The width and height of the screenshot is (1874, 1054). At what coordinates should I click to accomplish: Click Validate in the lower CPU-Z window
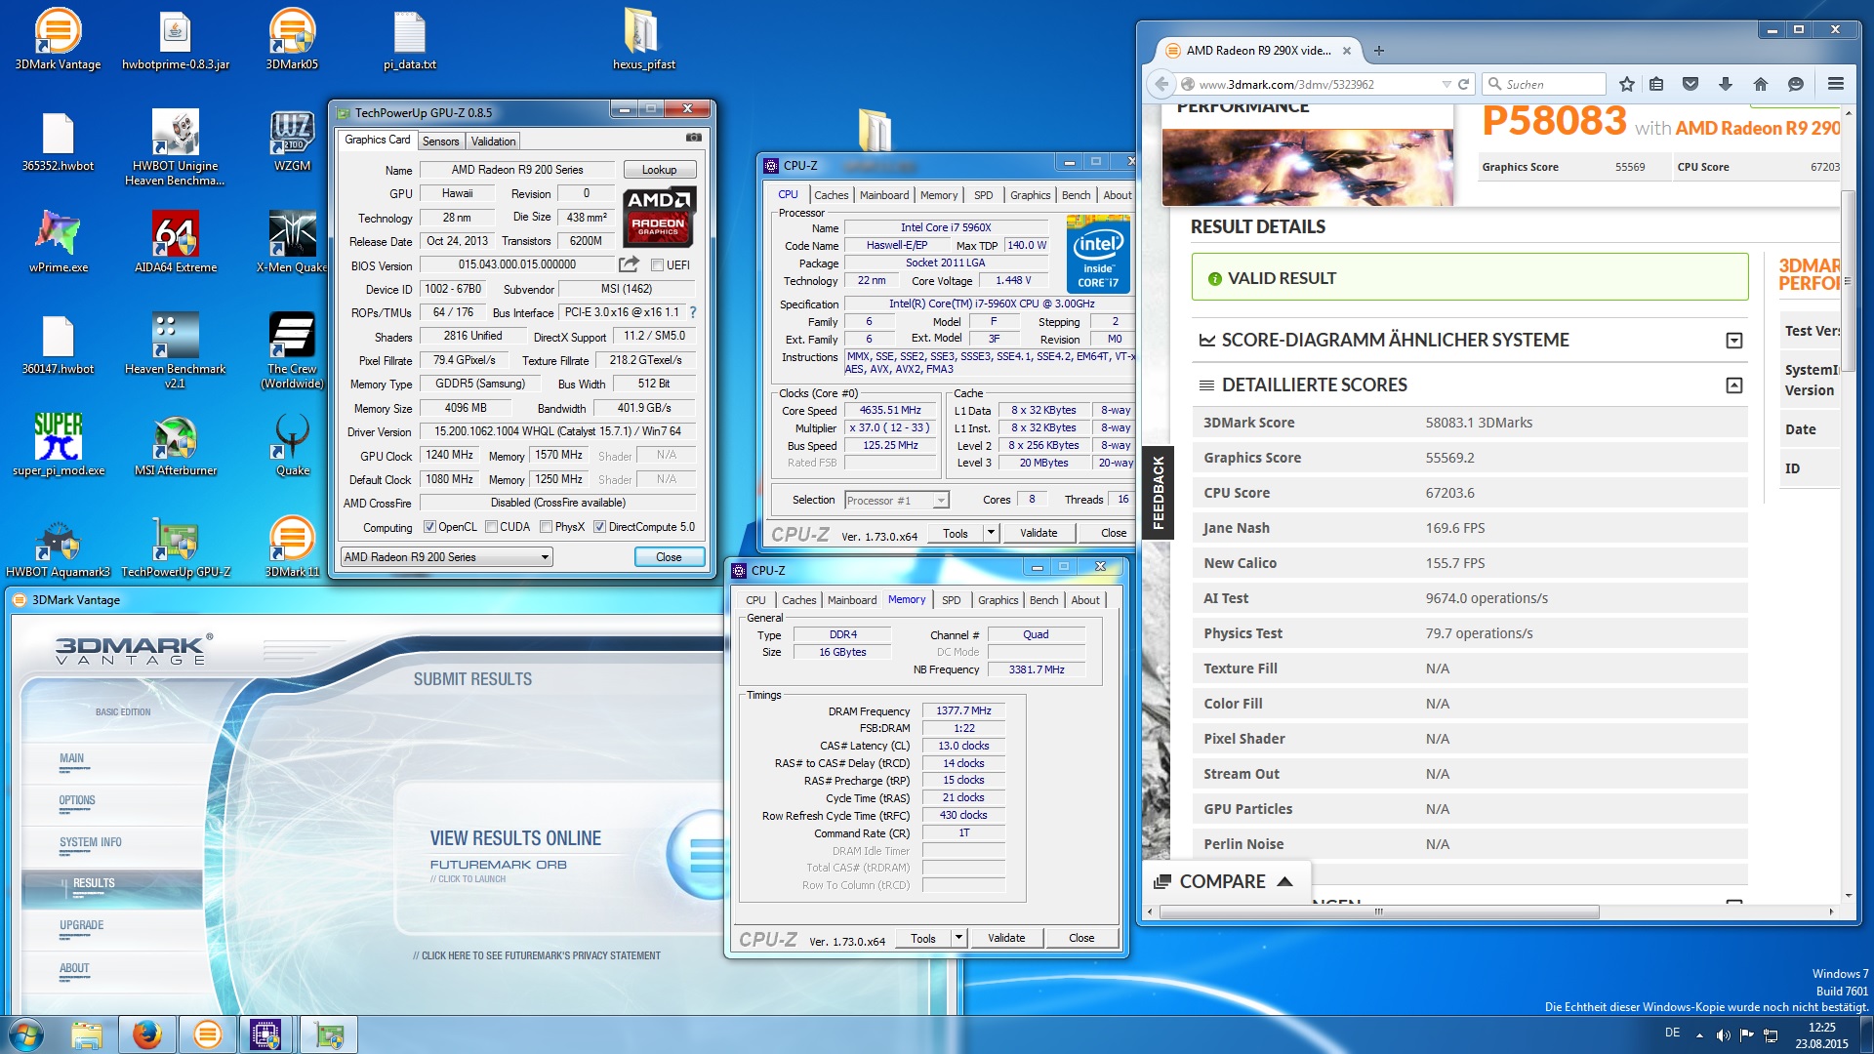[1006, 938]
